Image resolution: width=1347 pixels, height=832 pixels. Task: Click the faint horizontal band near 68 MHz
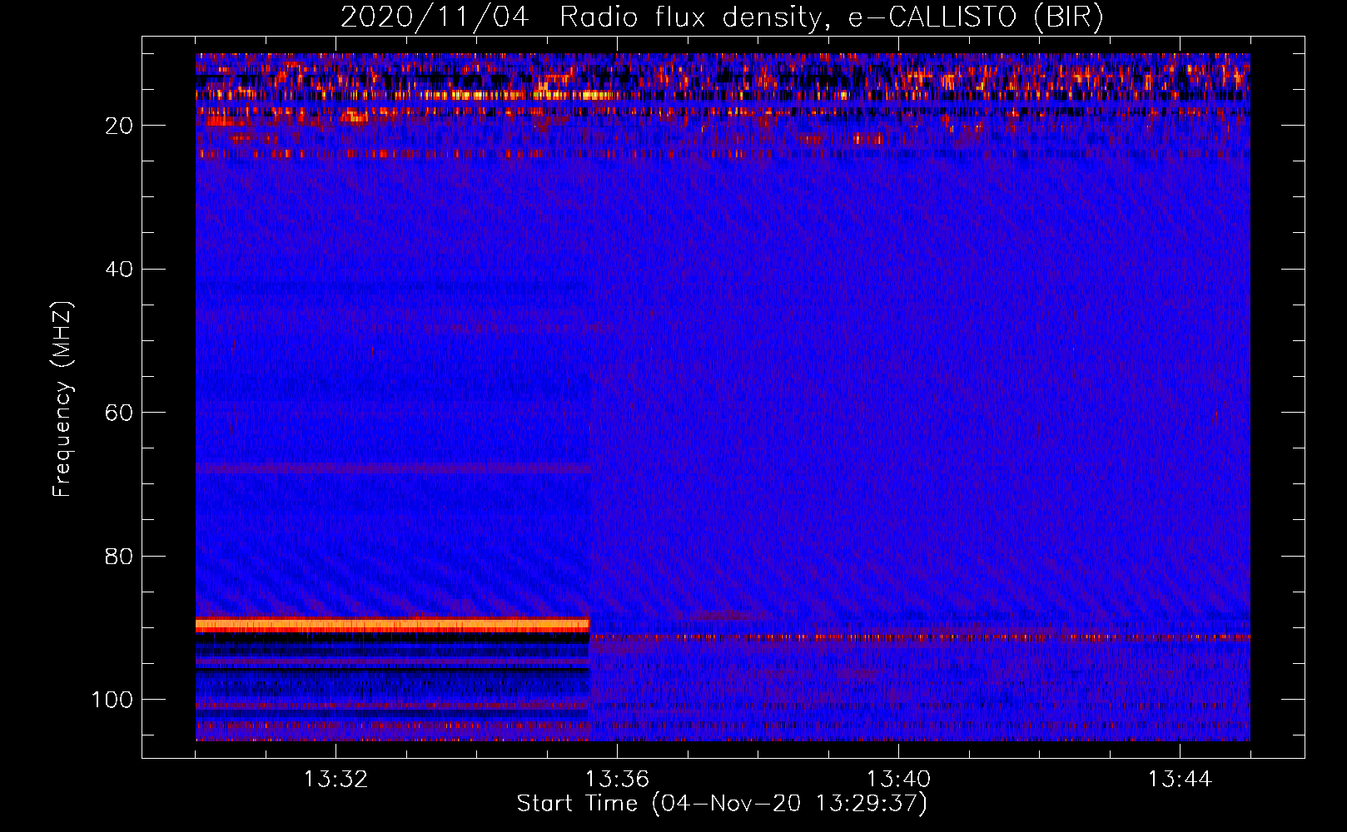coord(392,469)
